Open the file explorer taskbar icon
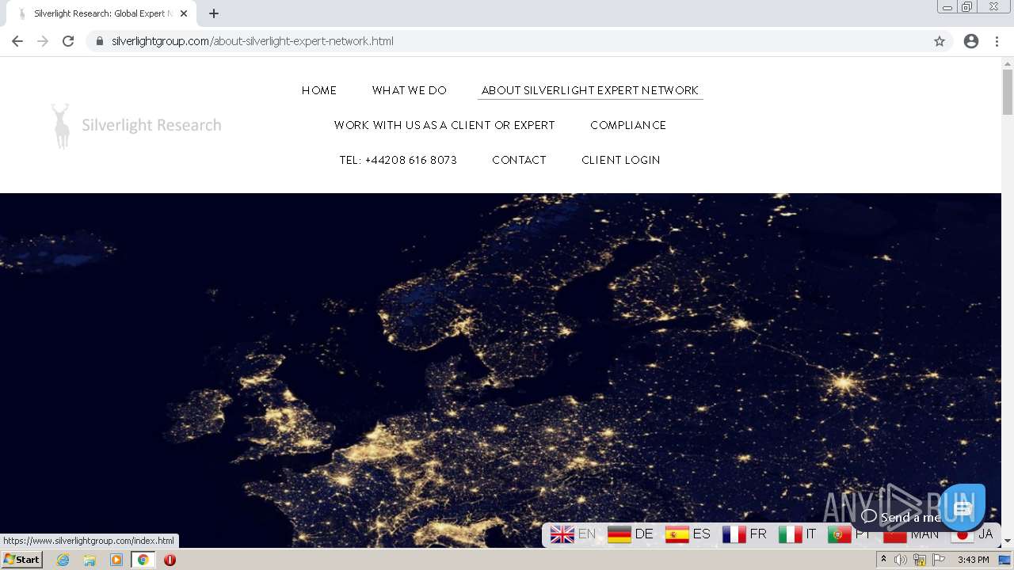Screen dimensions: 1014x570 click(90, 560)
